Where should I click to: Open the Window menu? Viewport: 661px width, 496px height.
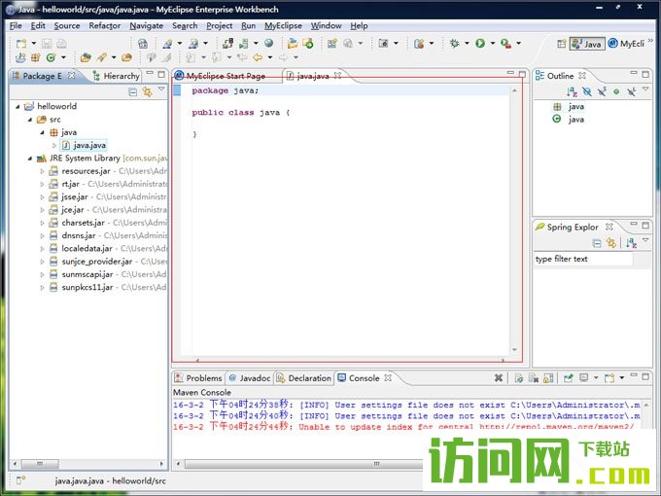point(326,25)
